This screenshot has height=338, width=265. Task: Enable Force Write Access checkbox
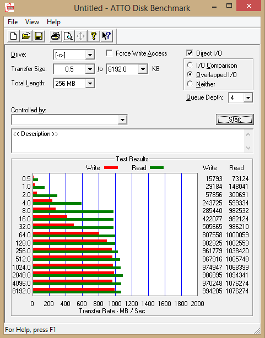pyautogui.click(x=109, y=53)
